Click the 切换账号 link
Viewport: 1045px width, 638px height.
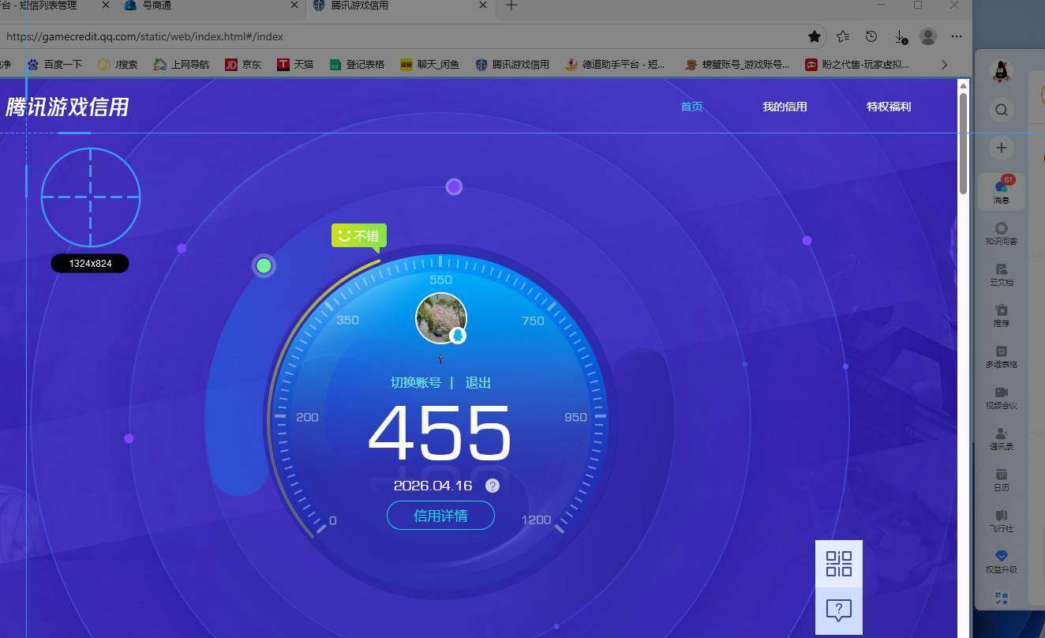point(416,383)
